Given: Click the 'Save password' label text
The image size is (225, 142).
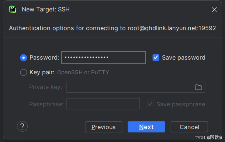Looking at the screenshot, I should point(184,57).
